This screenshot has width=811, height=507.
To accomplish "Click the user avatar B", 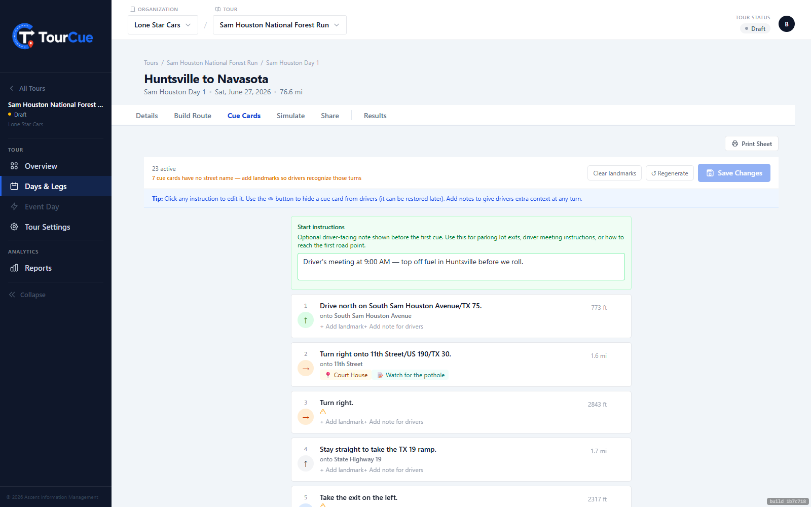I will (x=787, y=24).
